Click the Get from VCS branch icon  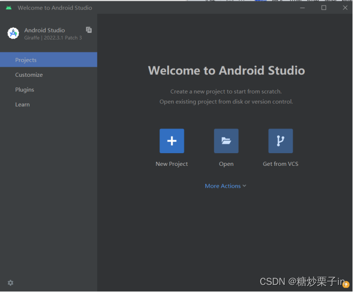tap(281, 141)
